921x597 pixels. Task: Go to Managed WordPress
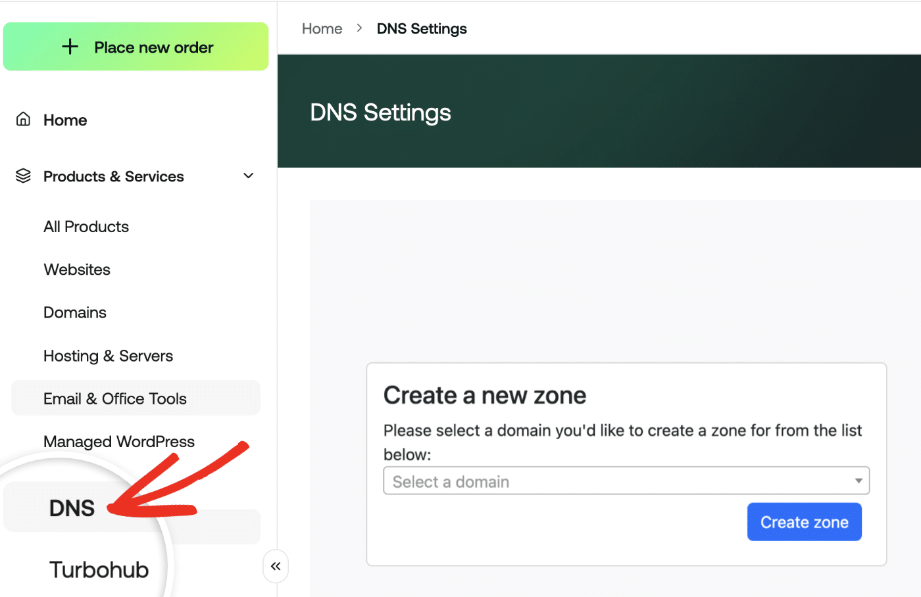118,441
